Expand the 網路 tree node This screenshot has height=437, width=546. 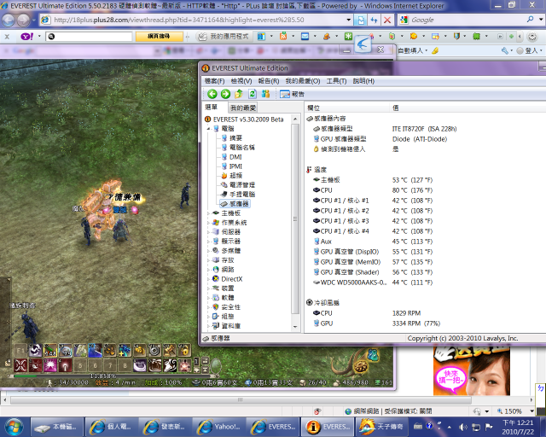[x=208, y=270]
